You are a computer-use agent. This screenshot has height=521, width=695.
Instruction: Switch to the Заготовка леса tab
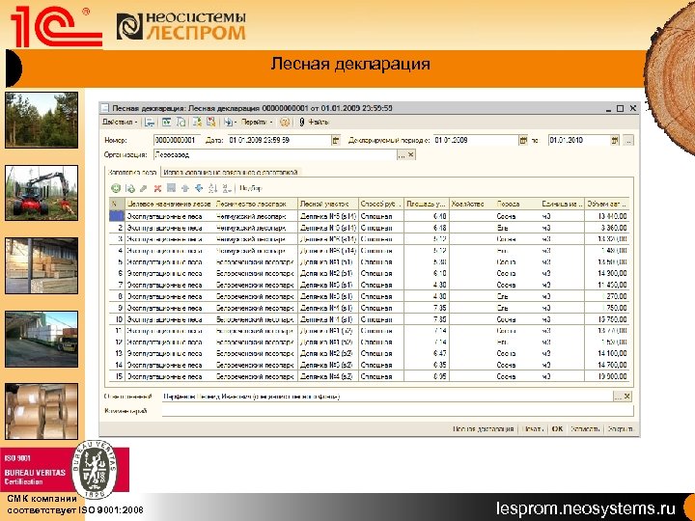(132, 173)
